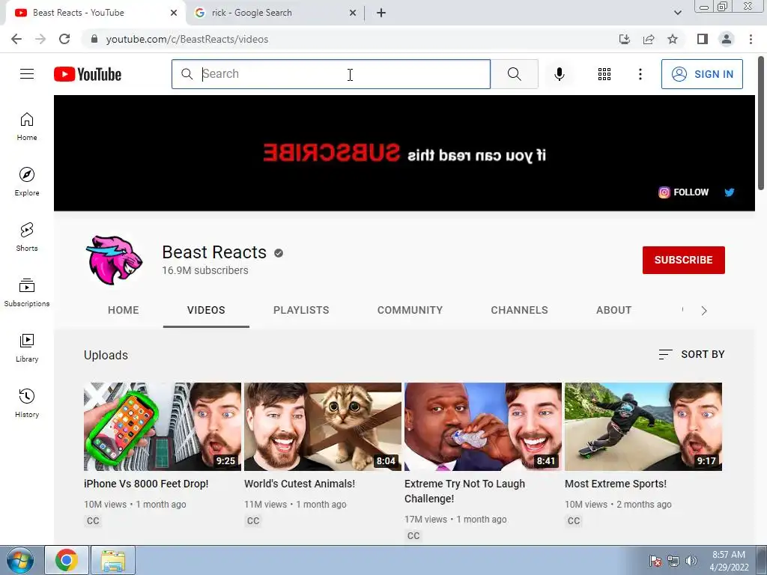Viewport: 767px width, 575px height.
Task: Click the red SUBSCRIBE button
Action: pos(683,260)
